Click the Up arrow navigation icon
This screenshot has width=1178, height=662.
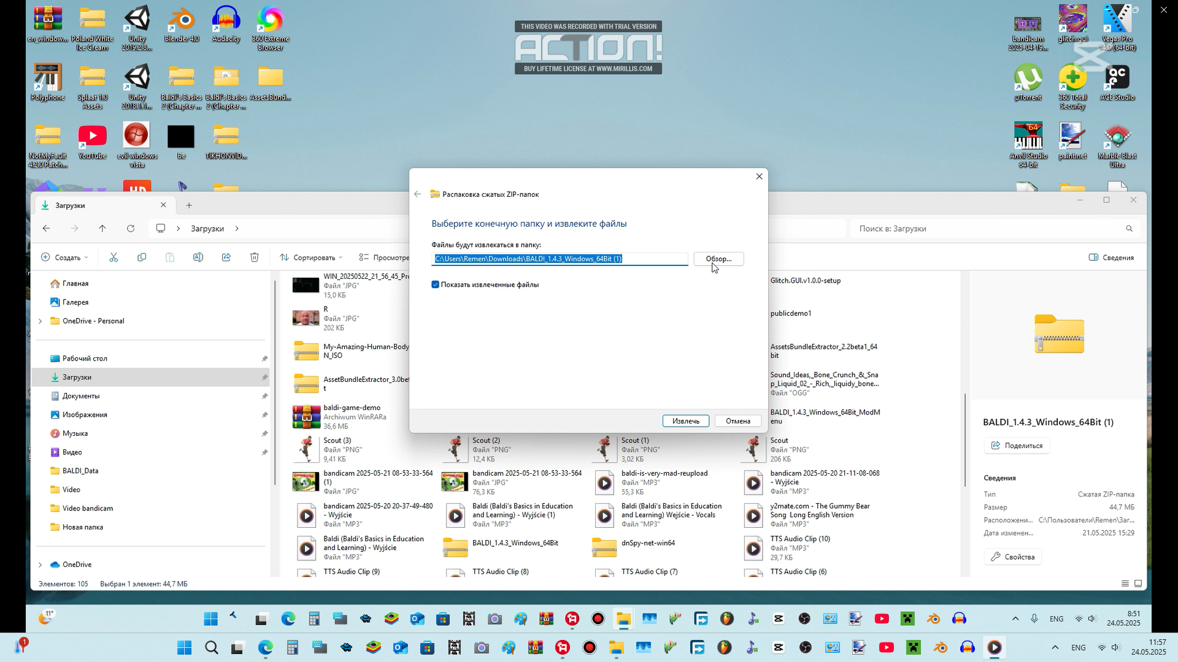pyautogui.click(x=102, y=229)
